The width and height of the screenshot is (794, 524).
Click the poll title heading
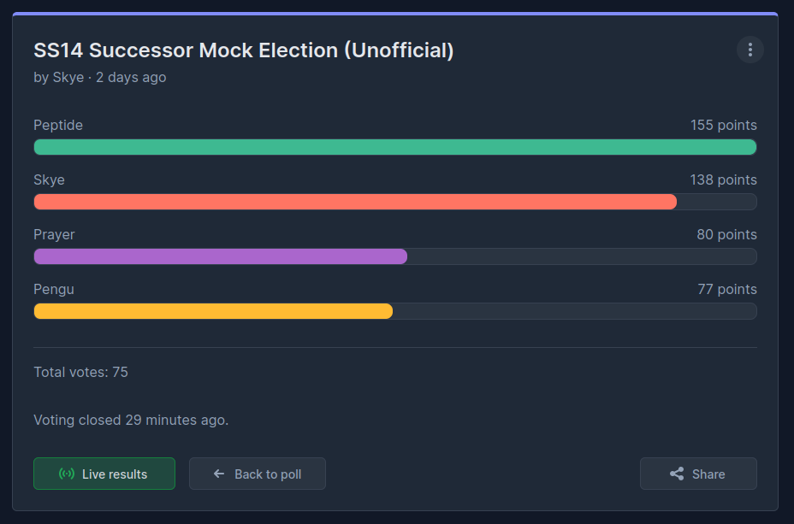coord(244,50)
